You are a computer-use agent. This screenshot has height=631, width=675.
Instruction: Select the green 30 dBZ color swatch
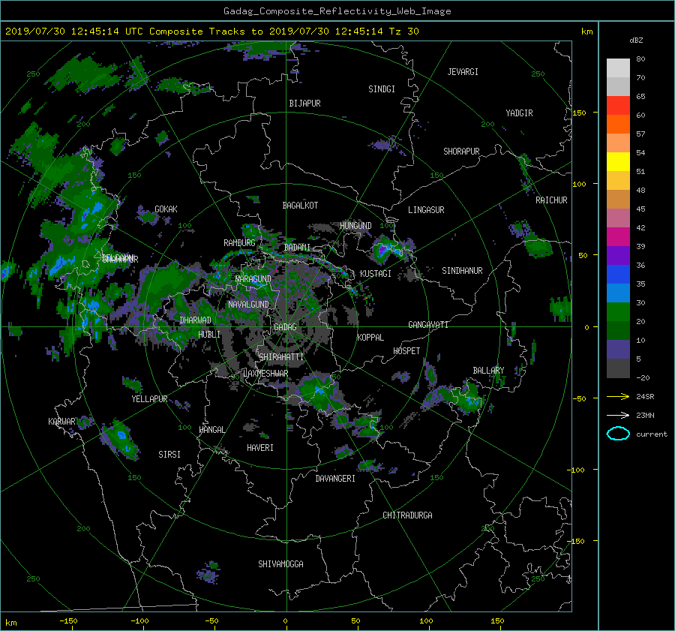coord(618,312)
